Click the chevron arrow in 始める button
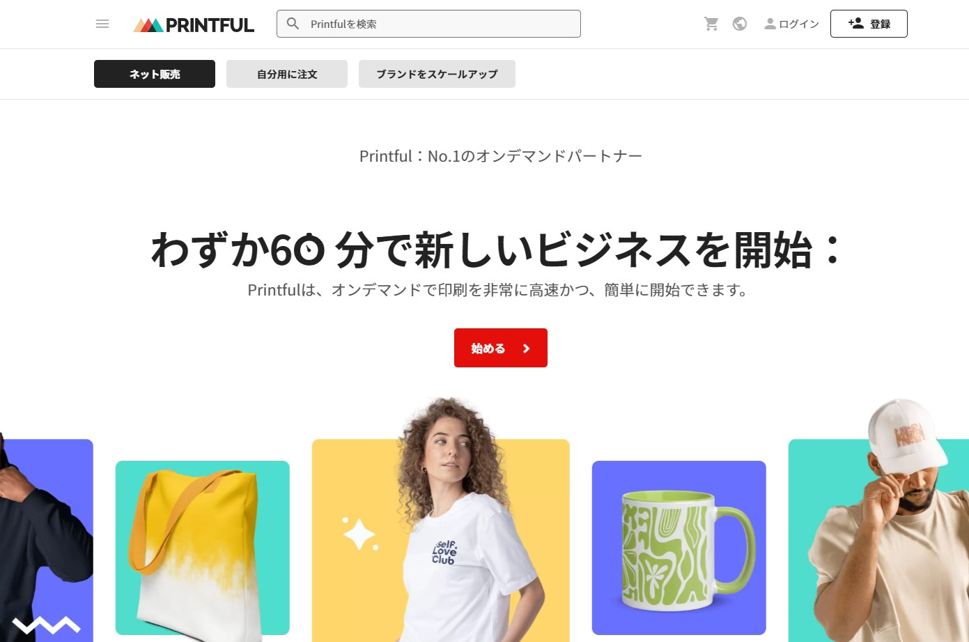Image resolution: width=969 pixels, height=642 pixels. tap(527, 349)
